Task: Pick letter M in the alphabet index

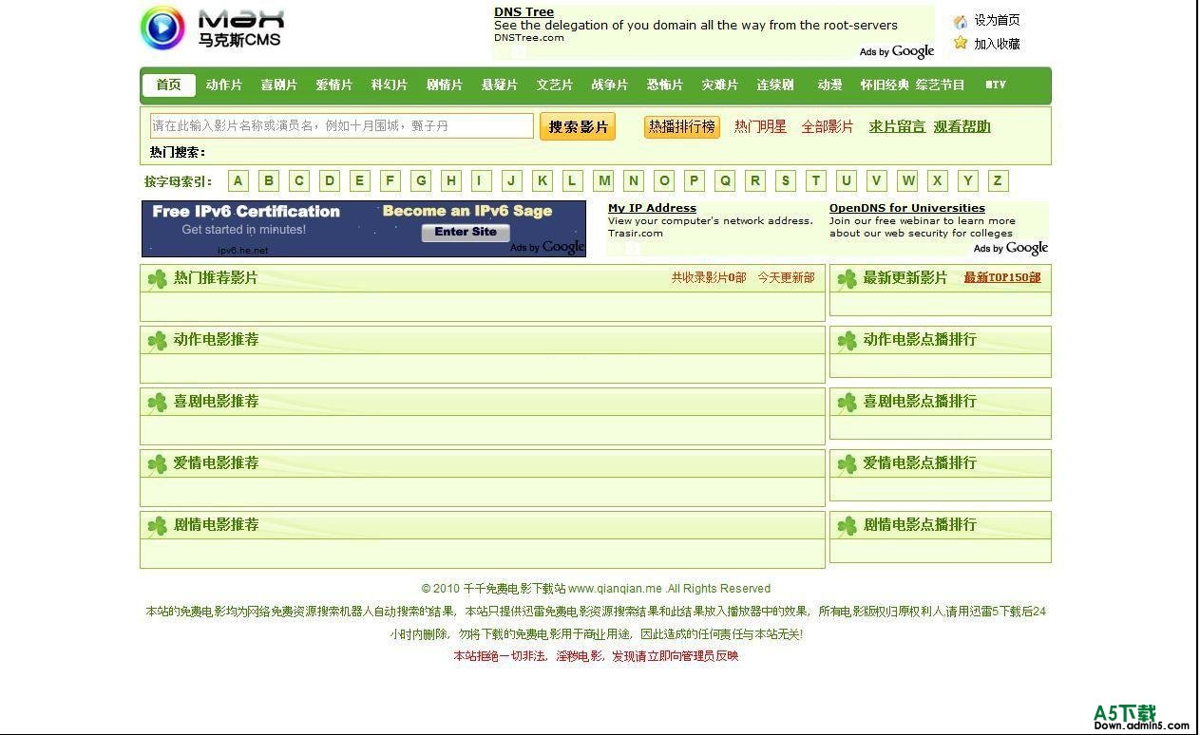Action: [603, 181]
